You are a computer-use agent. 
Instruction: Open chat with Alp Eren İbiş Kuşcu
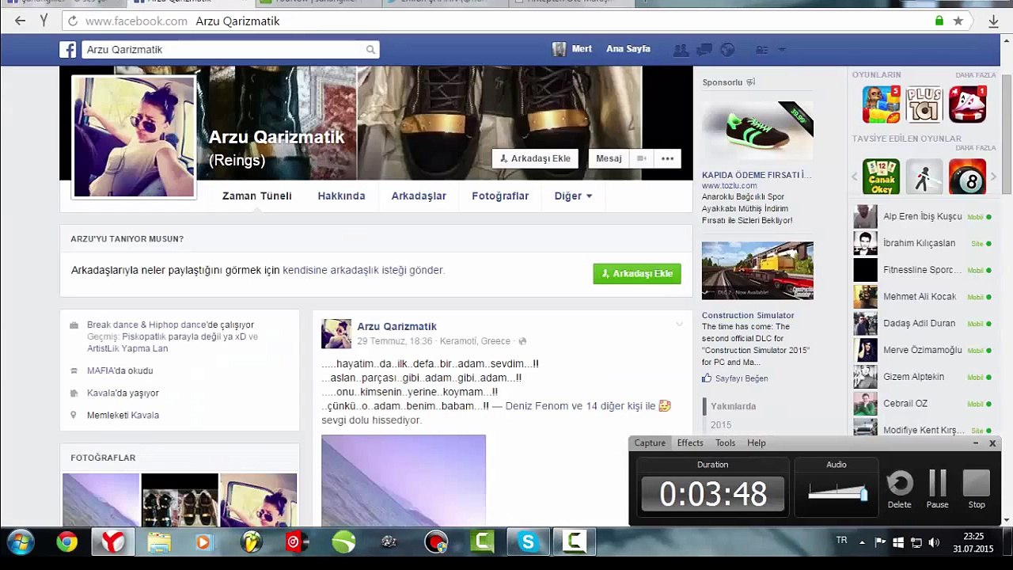[924, 217]
